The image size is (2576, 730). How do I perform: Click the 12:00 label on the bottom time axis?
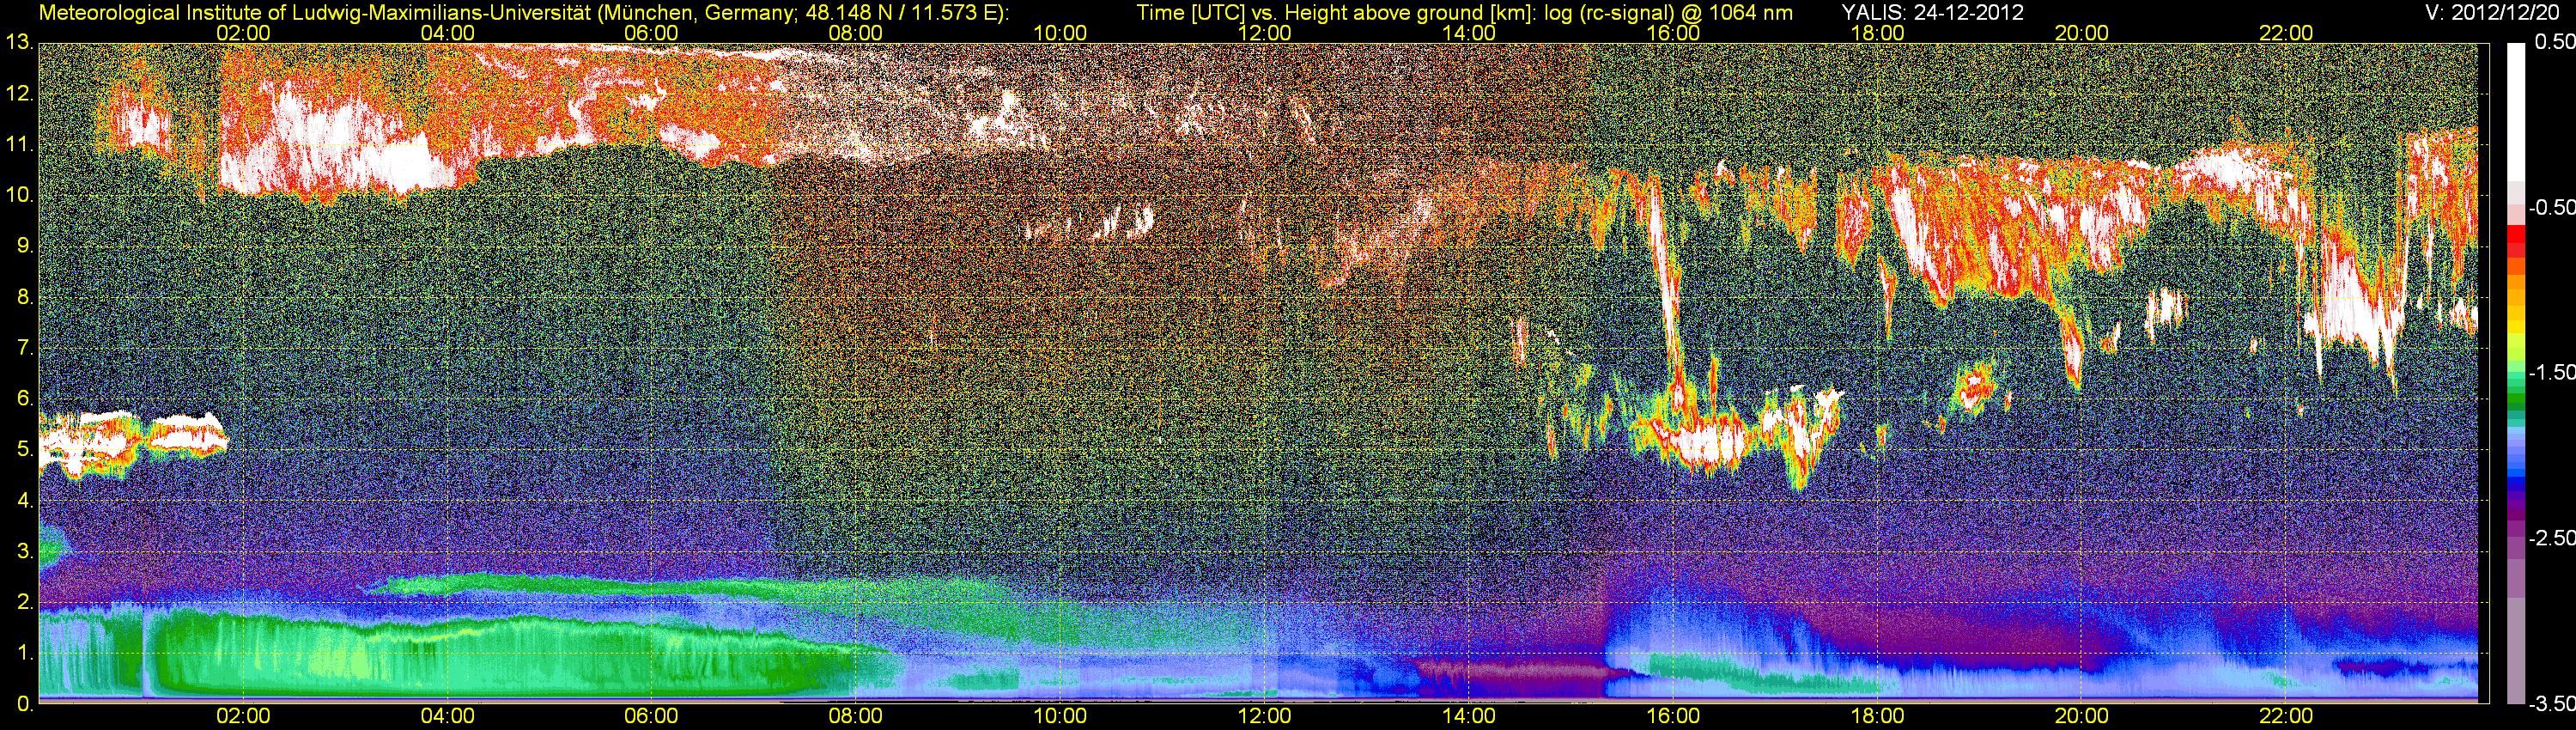[1264, 716]
